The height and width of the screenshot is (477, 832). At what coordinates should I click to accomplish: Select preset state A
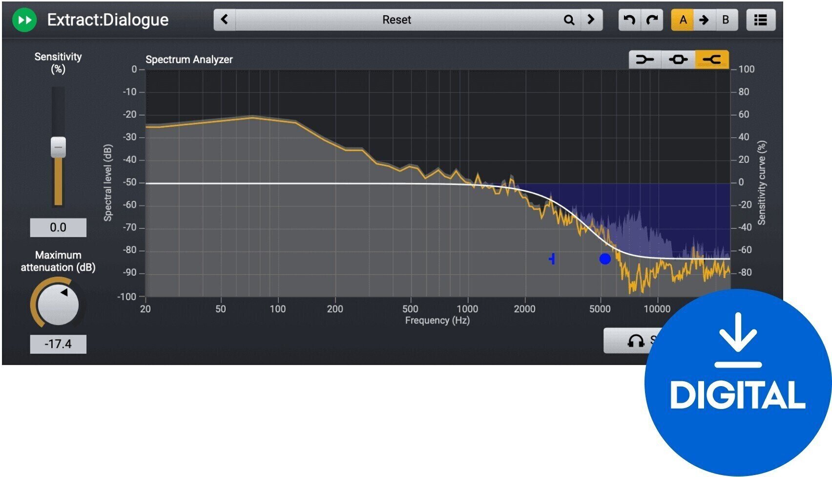tap(683, 20)
